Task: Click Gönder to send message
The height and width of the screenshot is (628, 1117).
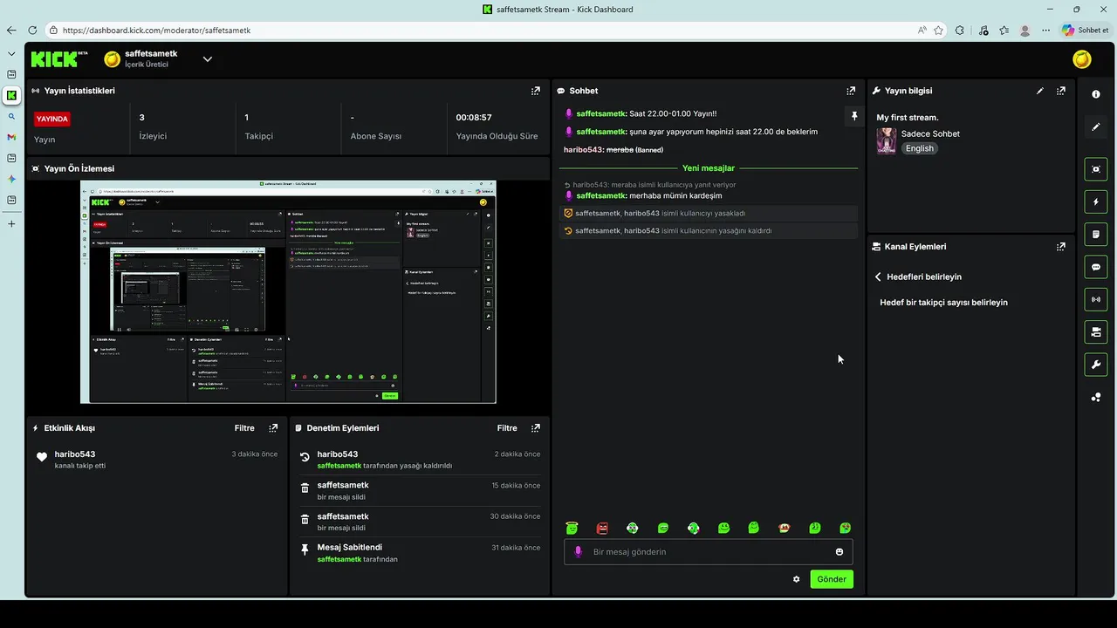Action: (832, 579)
